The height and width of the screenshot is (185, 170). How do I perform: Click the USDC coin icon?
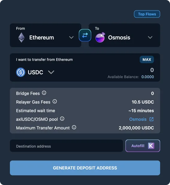coord(21,72)
